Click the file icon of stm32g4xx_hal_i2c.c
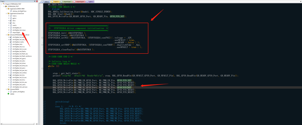The height and width of the screenshot is (125, 302). (11, 75)
